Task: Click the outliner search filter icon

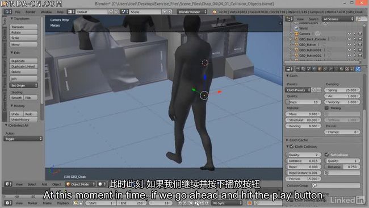Action: tap(359, 19)
